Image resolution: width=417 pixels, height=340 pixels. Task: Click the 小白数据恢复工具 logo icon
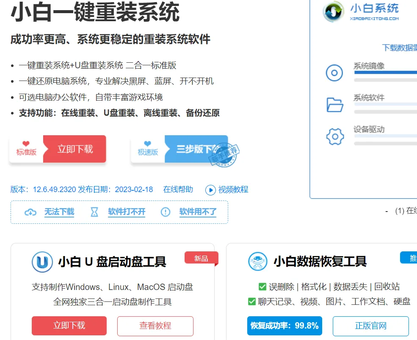point(258,262)
